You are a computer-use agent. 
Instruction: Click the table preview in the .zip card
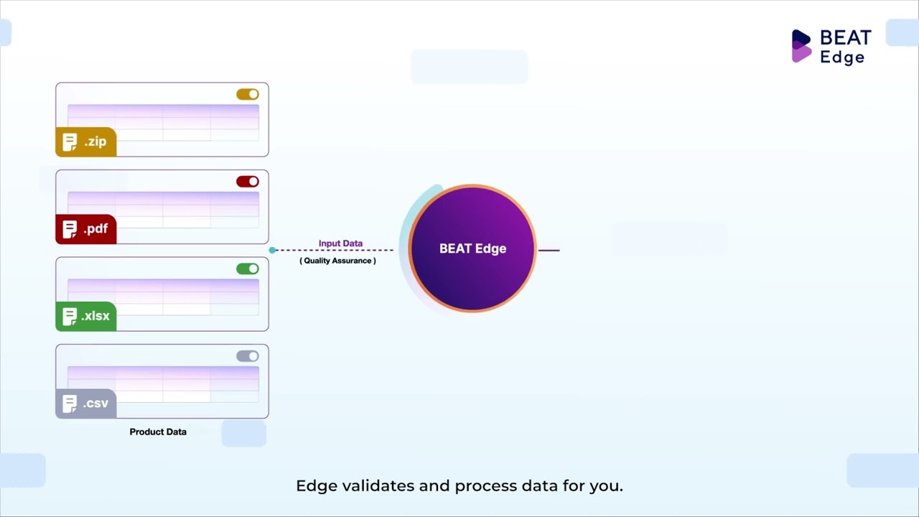click(x=163, y=122)
